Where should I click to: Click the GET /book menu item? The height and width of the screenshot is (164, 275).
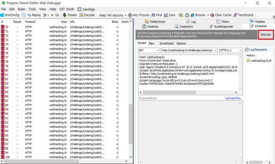tap(66, 9)
